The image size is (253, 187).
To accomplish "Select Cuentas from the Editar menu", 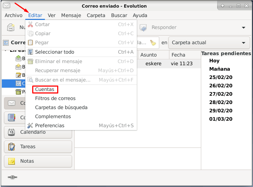I will click(45, 89).
